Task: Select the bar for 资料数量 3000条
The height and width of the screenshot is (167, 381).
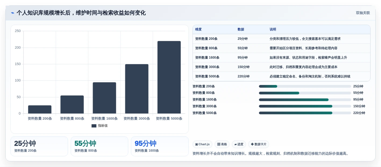Action: (137, 89)
